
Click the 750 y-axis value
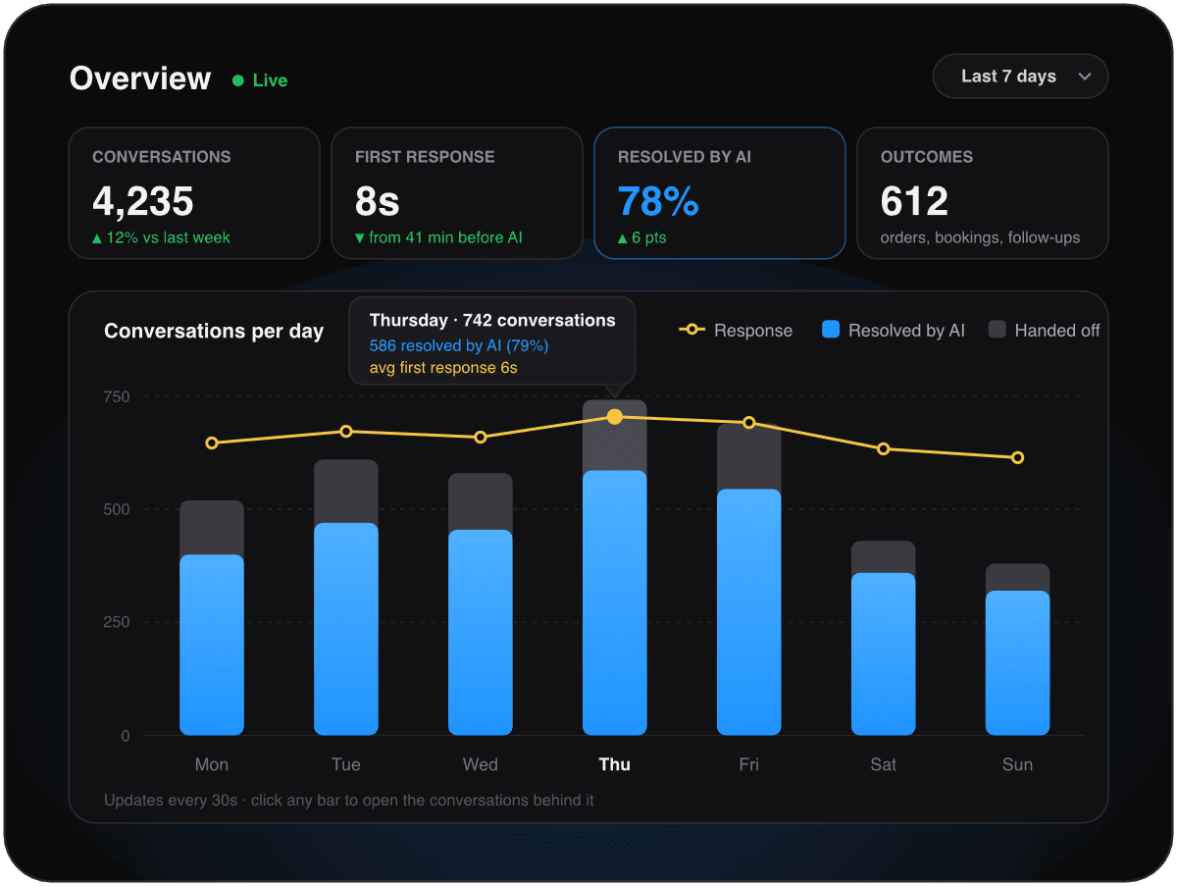(x=116, y=396)
